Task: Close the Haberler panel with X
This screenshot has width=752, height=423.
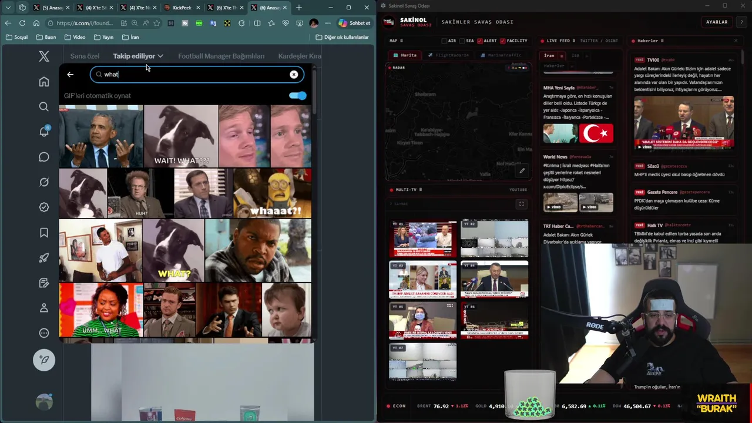Action: click(736, 41)
